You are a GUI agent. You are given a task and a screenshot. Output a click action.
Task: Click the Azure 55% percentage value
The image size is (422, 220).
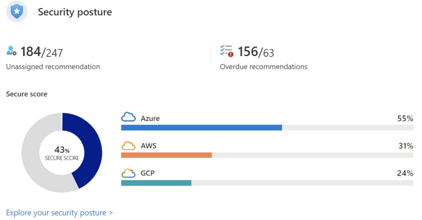[x=405, y=119]
